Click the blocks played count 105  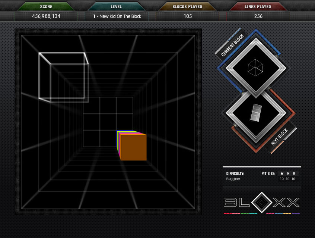point(188,16)
